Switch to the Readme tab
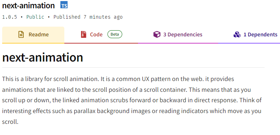Image resolution: width=280 pixels, height=135 pixels. coord(33,35)
